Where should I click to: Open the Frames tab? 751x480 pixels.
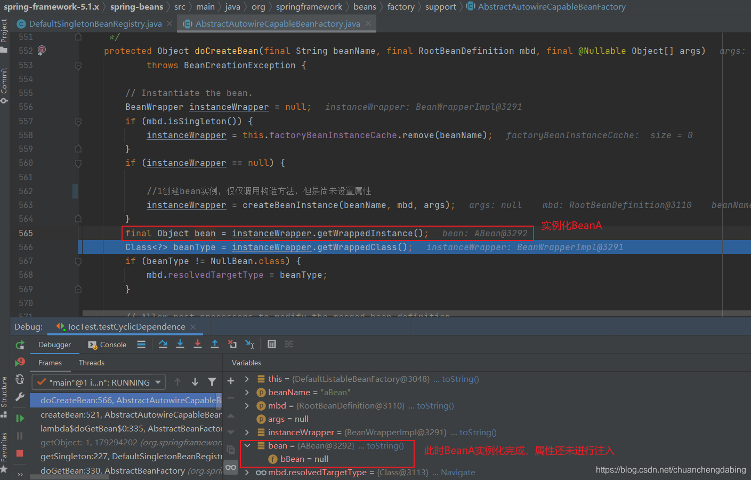pyautogui.click(x=50, y=363)
